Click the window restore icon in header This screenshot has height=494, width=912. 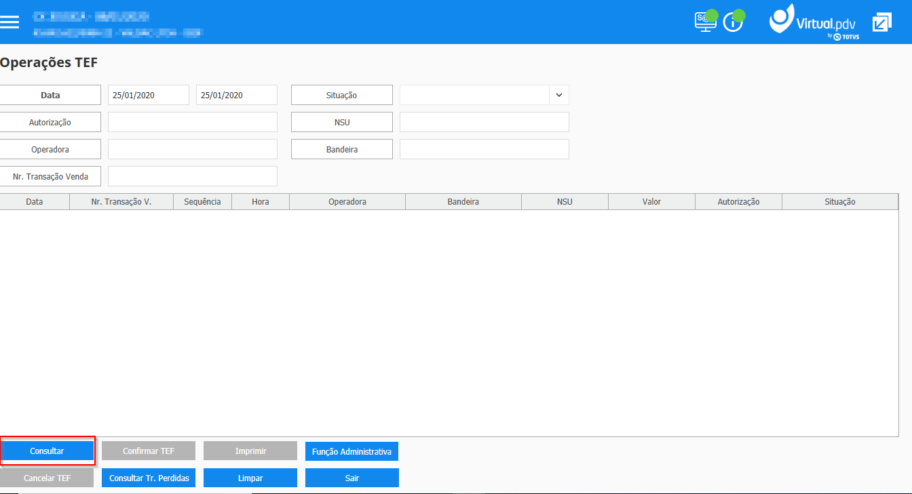(x=881, y=22)
